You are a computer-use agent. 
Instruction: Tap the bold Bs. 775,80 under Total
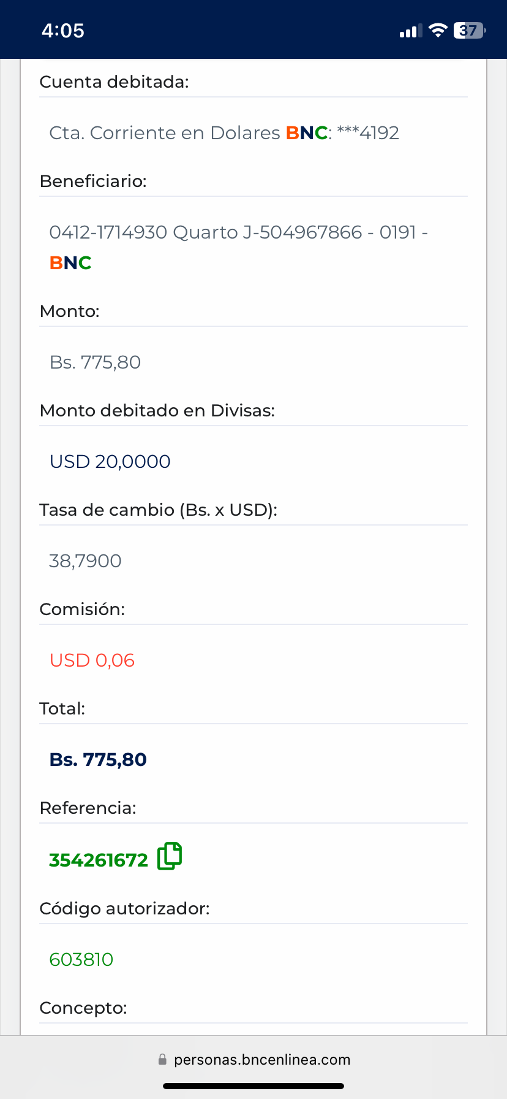click(99, 760)
